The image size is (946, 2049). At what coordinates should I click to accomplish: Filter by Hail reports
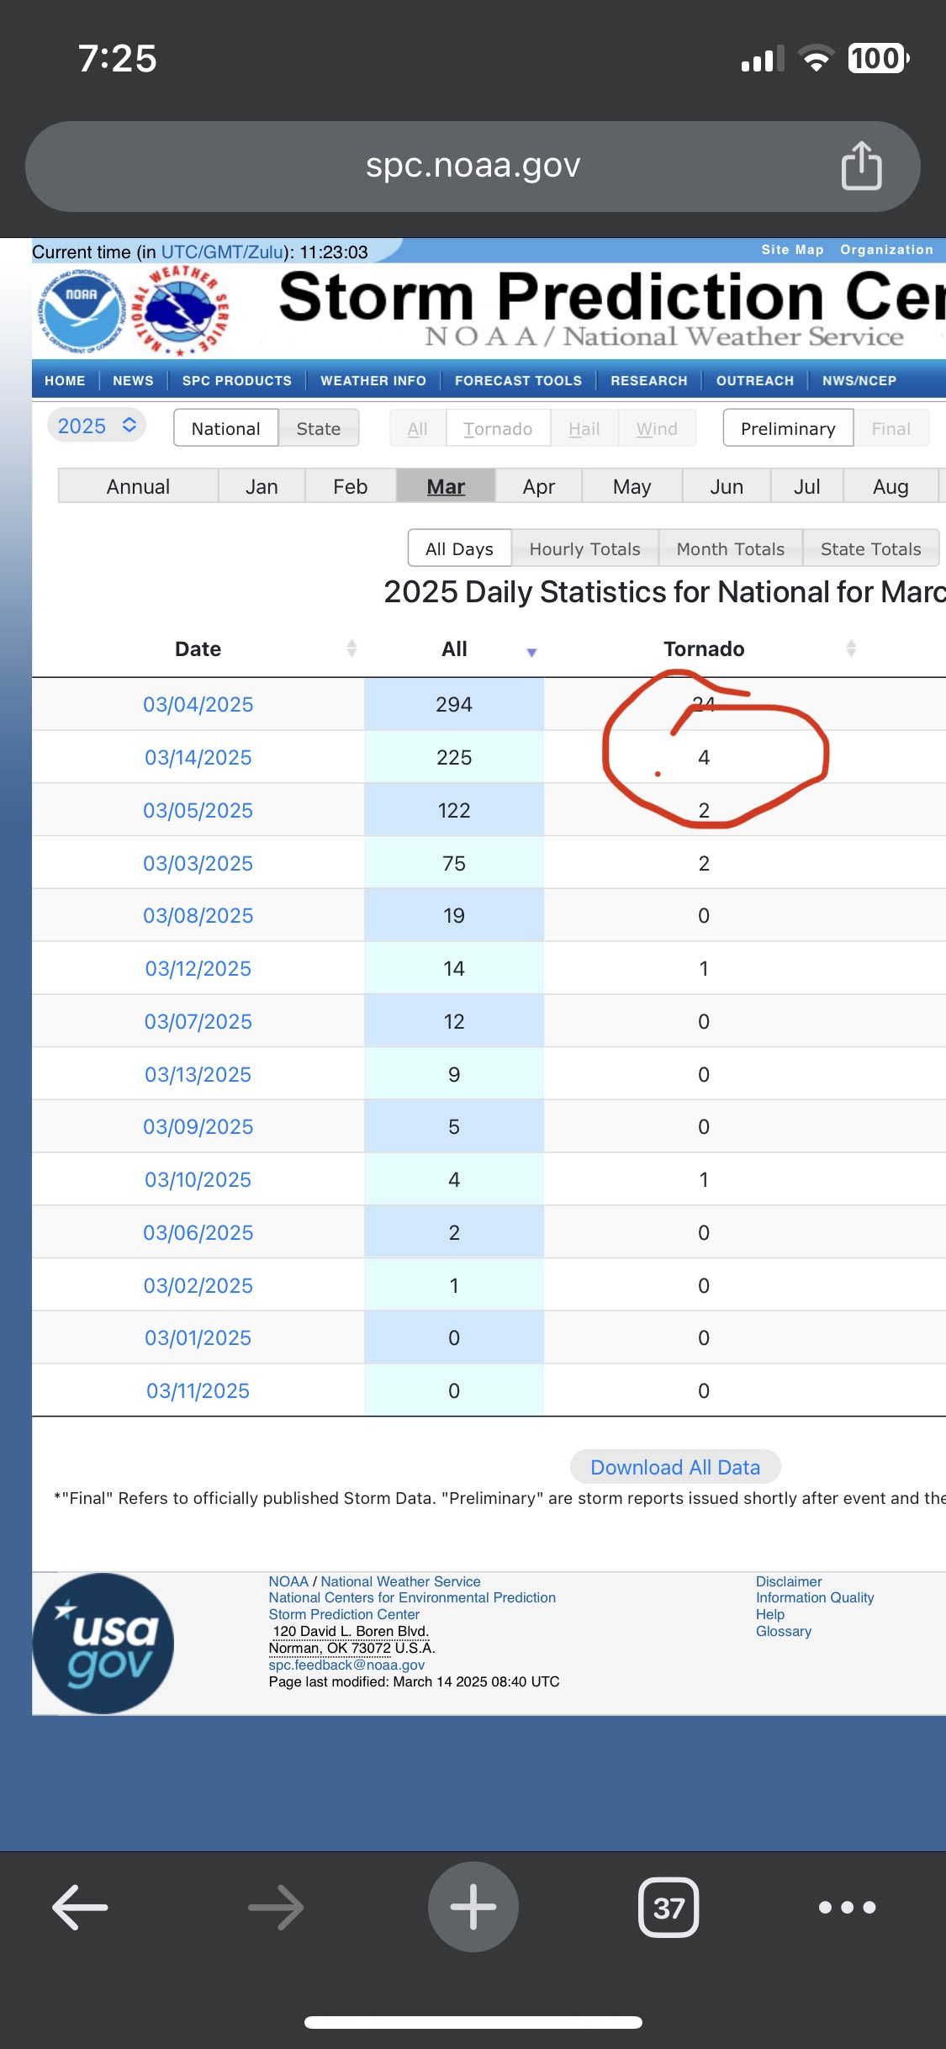[x=584, y=428]
